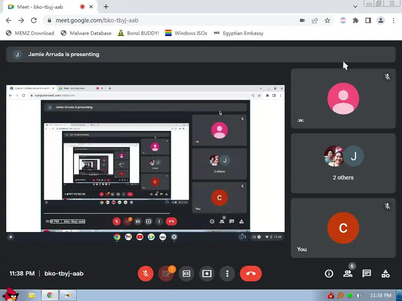Click the Meet icon in shared screen shelf
The image size is (402, 301).
(151, 237)
